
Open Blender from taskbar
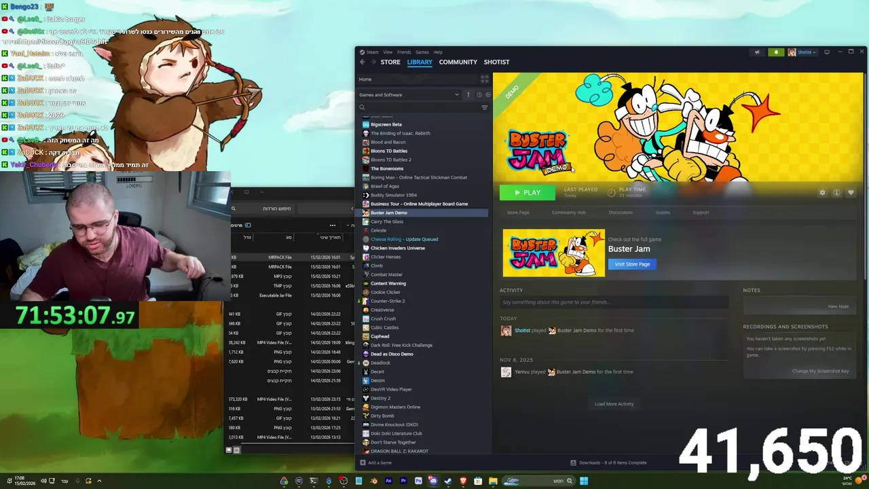[373, 481]
